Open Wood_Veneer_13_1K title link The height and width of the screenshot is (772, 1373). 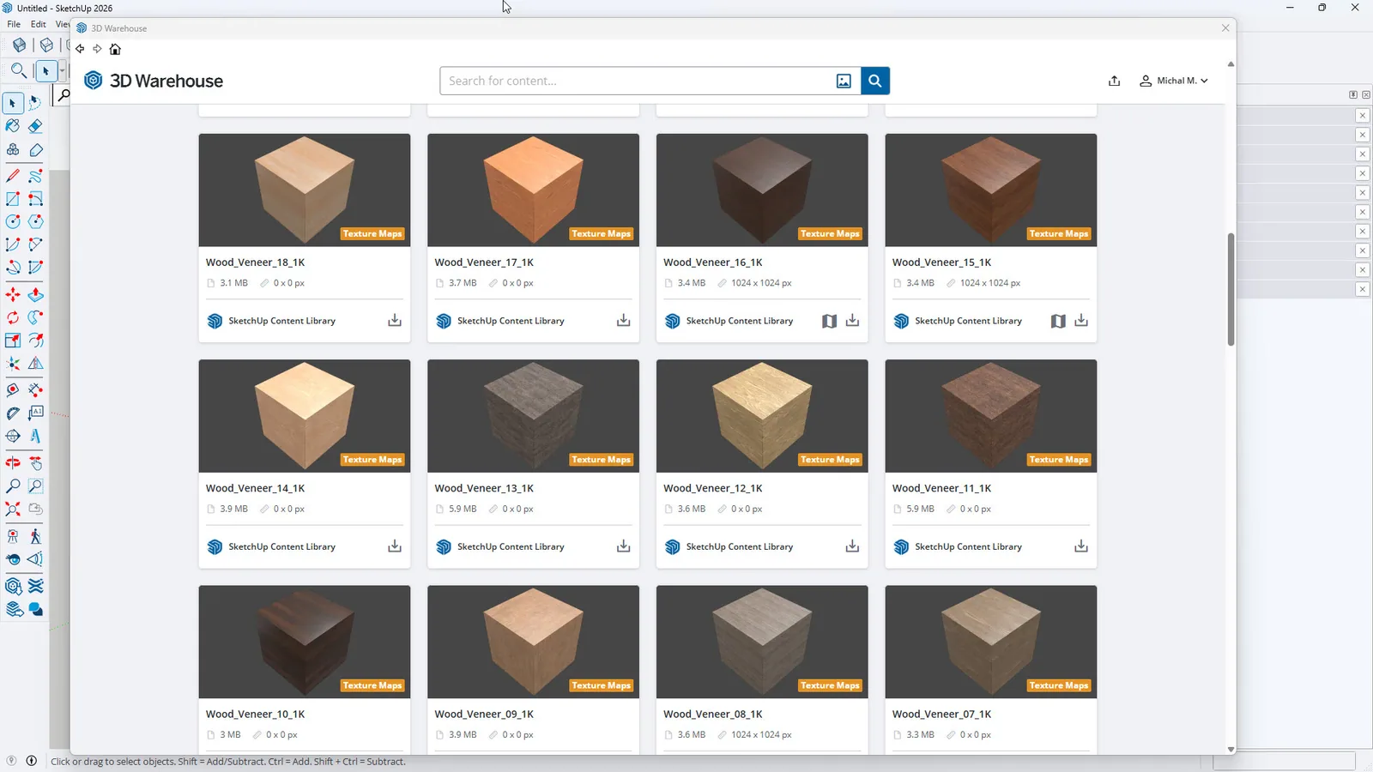click(x=484, y=488)
